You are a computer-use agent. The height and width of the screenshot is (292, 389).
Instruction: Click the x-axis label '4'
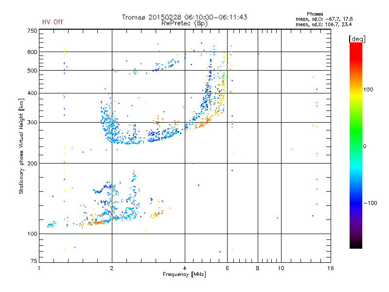point(185,268)
